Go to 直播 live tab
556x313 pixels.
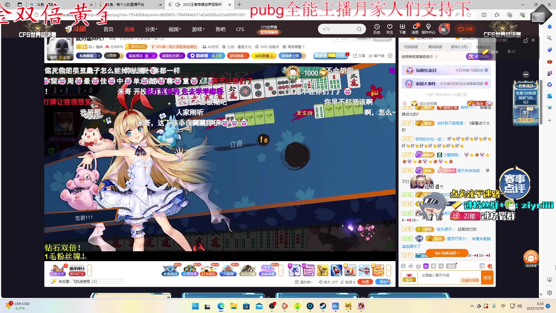coord(129,29)
